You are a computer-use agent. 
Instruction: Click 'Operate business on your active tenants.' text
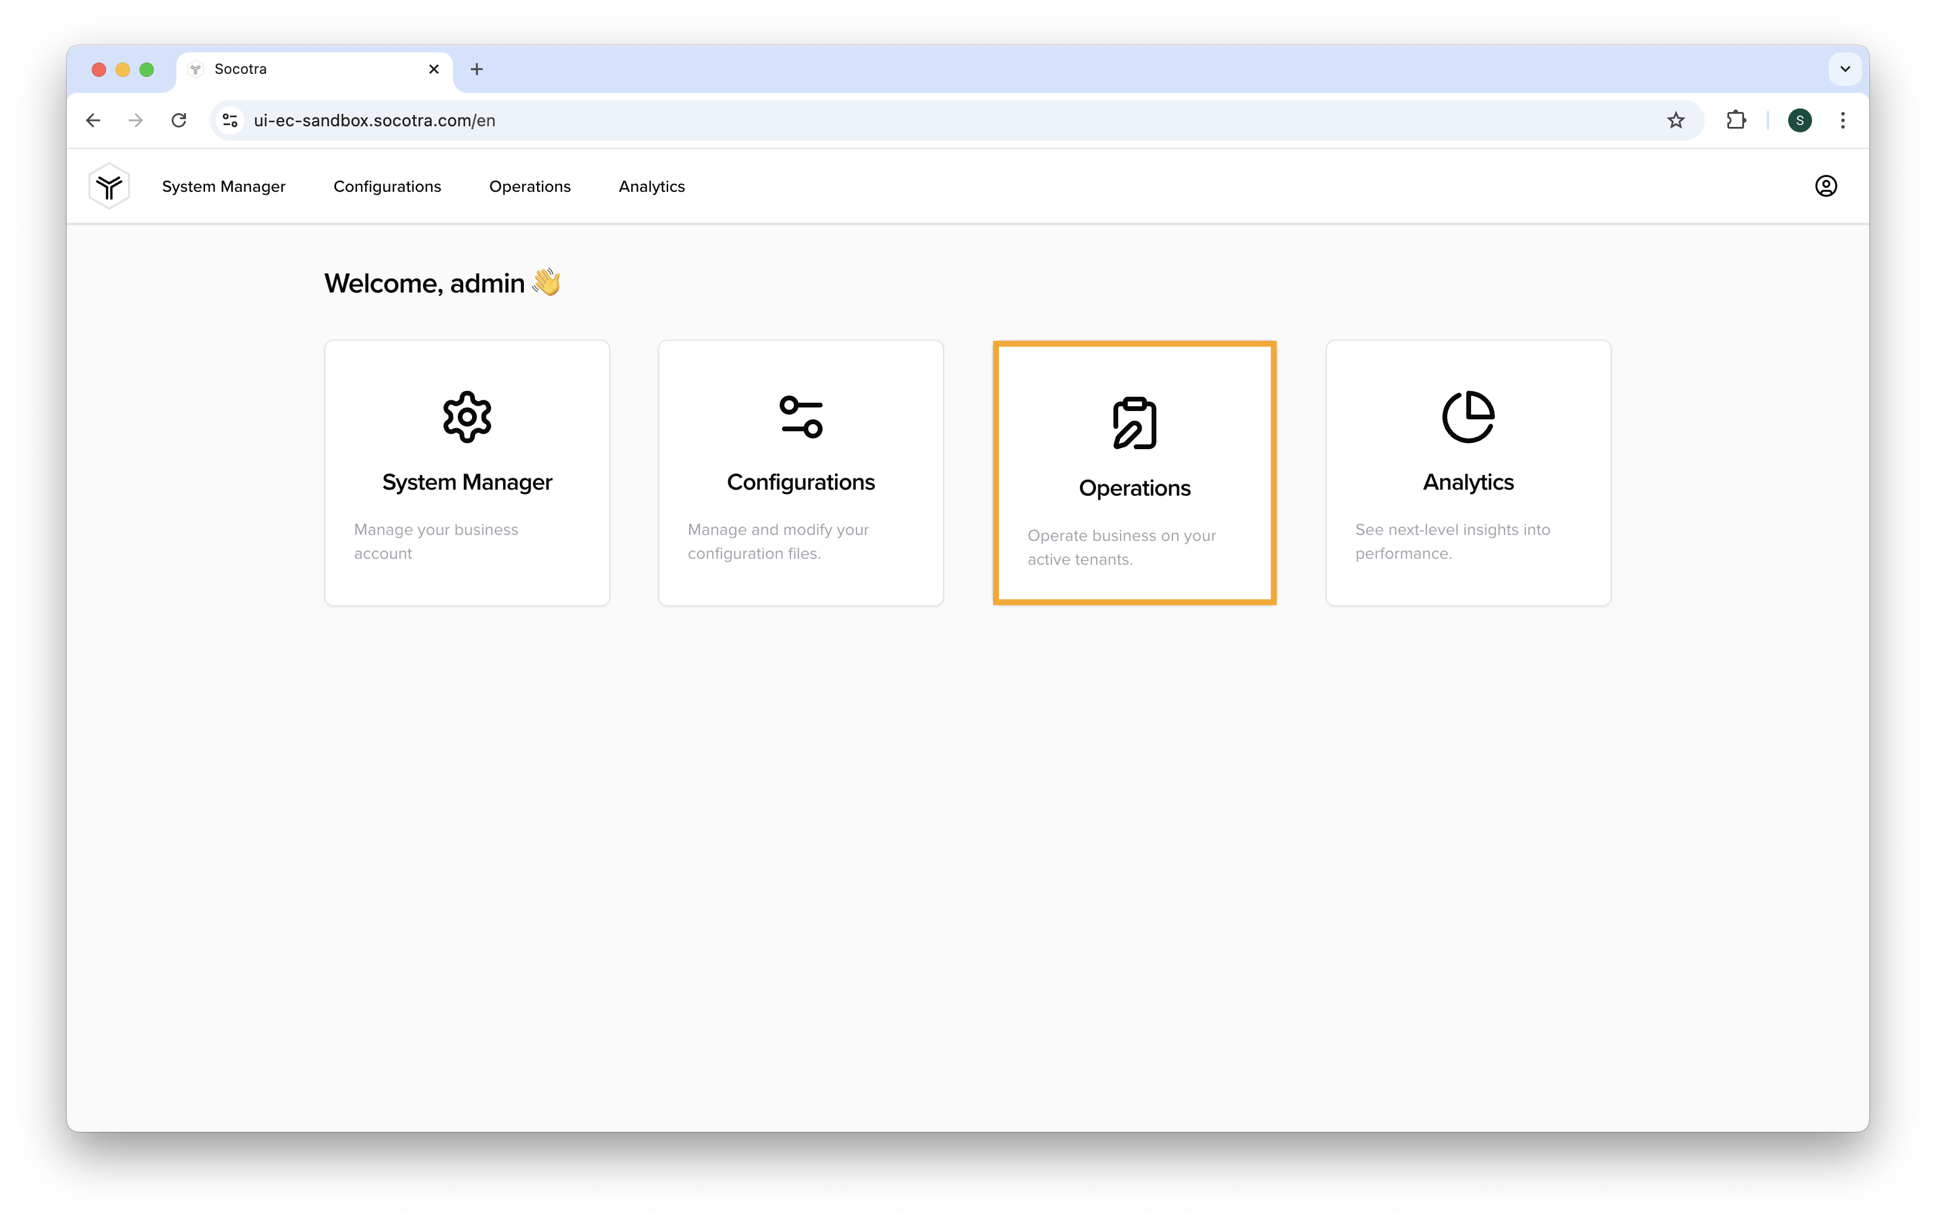[x=1122, y=547]
